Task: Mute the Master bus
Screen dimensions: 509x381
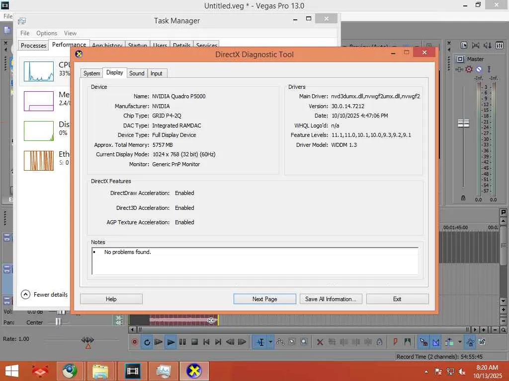Action: point(479,69)
